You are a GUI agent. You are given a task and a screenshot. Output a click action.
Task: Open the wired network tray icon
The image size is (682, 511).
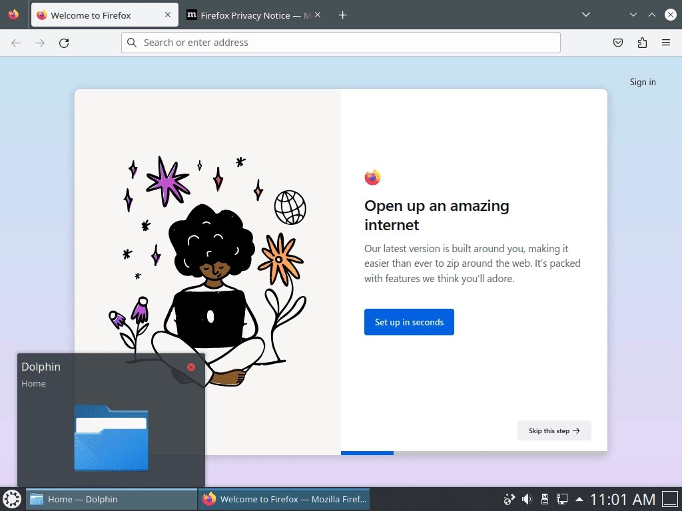point(562,499)
